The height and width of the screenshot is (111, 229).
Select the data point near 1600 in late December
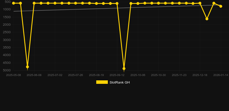point(207,19)
